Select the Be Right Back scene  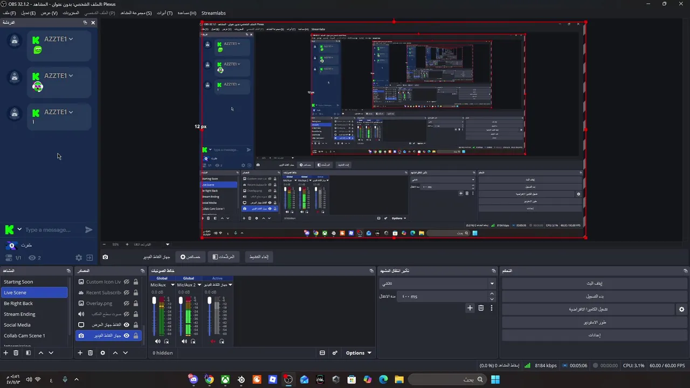click(34, 303)
